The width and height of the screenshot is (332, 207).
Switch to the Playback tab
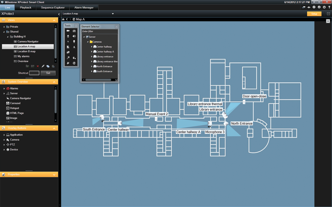pyautogui.click(x=26, y=7)
